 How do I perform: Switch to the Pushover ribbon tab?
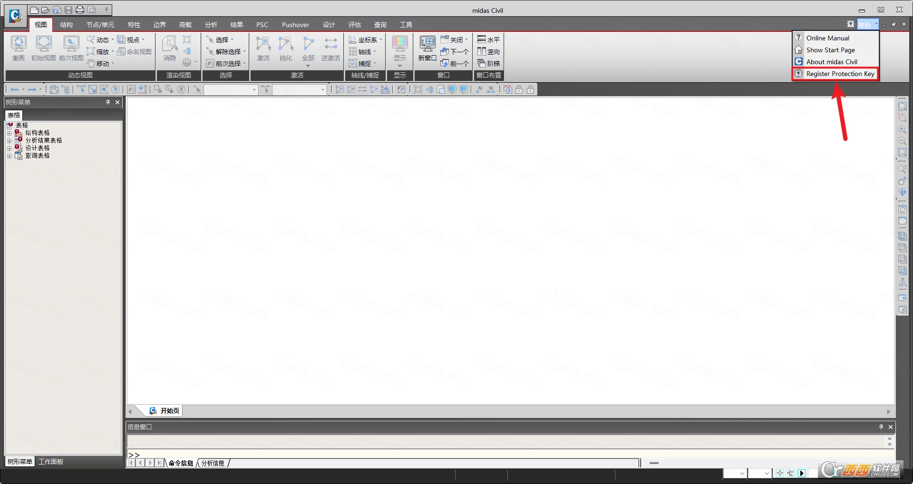tap(295, 25)
